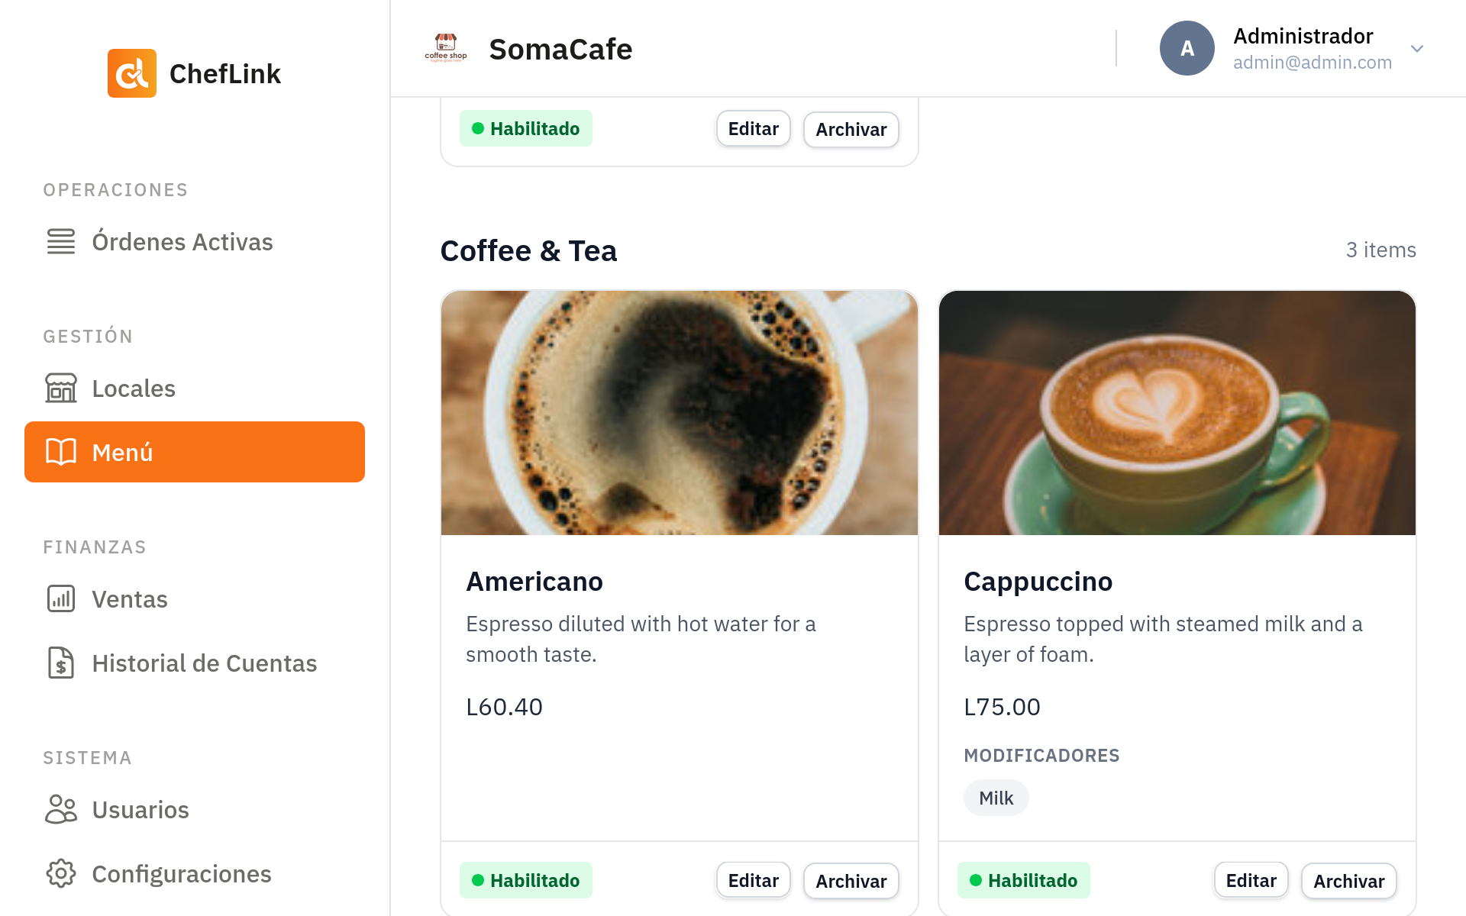
Task: Collapse the Coffee & Tea category
Action: click(528, 250)
